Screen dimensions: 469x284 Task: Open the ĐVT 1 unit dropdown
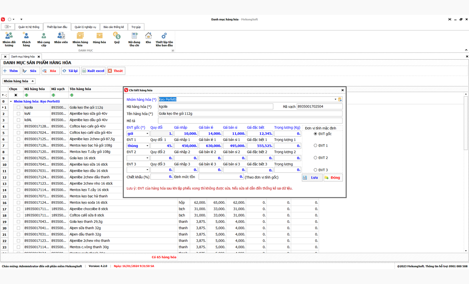[147, 146]
